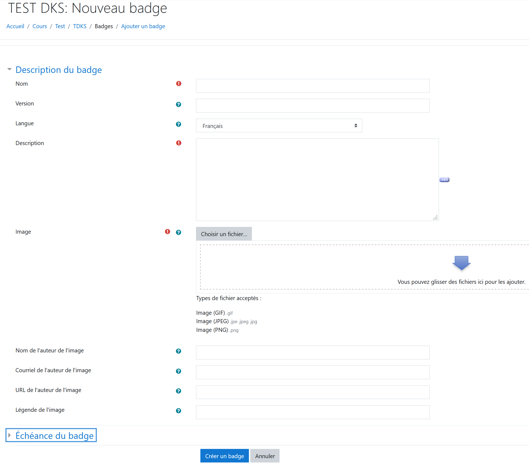Open the help icon next to Version
The image size is (529, 466).
click(178, 104)
